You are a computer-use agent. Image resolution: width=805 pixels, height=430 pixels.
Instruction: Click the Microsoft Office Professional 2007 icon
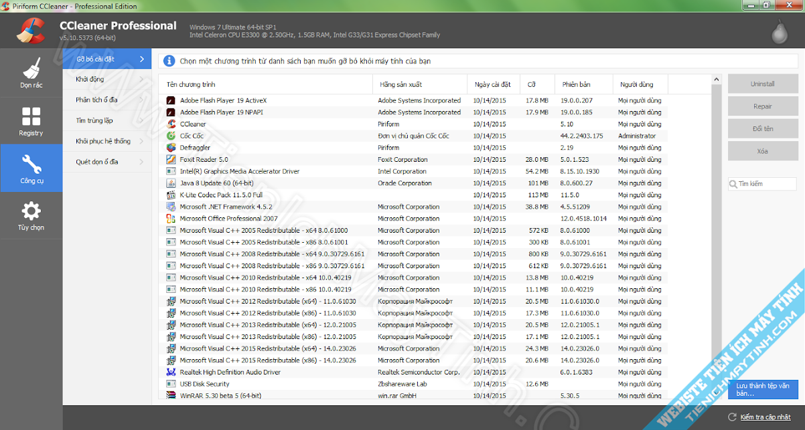(171, 219)
